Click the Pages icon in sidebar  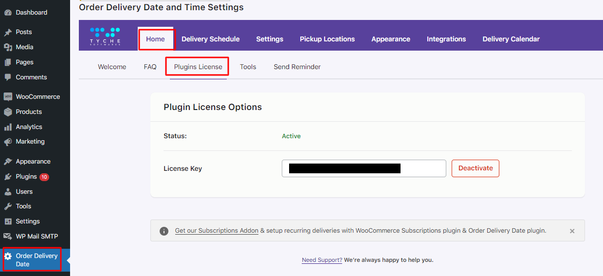[8, 62]
